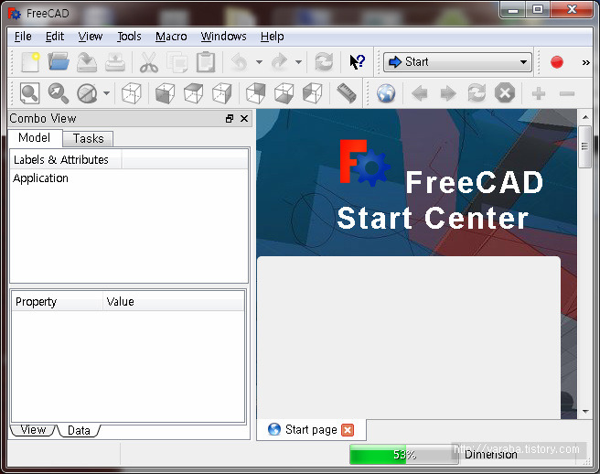Viewport: 600px width, 474px height.
Task: Set right view cube icon
Action: pyautogui.click(x=222, y=93)
